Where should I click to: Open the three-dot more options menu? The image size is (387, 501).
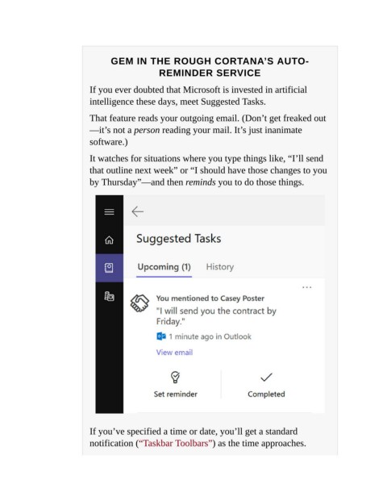click(307, 287)
